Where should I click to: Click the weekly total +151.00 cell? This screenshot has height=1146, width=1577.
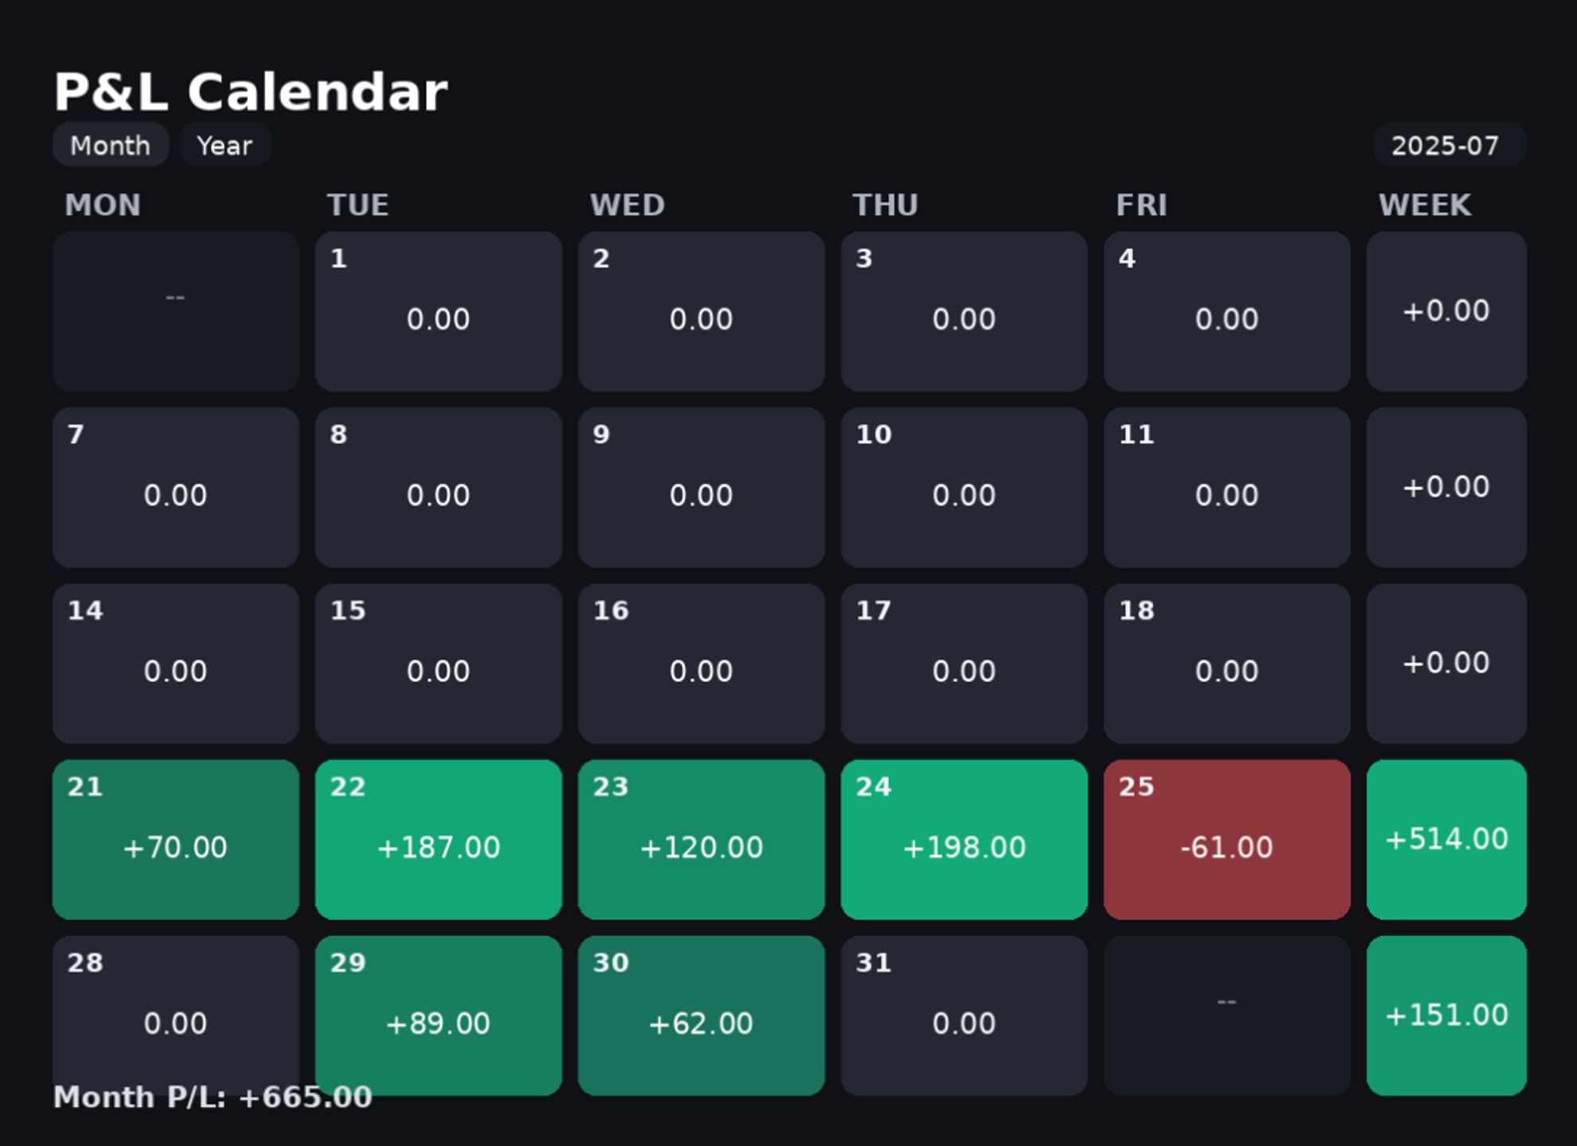(1446, 1015)
